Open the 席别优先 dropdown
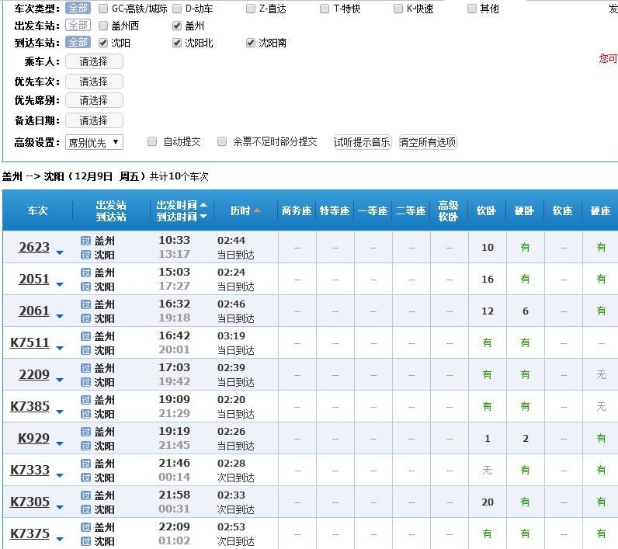The width and height of the screenshot is (618, 549). point(94,142)
